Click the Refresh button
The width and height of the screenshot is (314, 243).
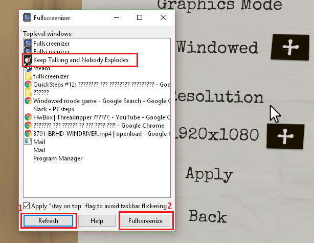click(48, 221)
